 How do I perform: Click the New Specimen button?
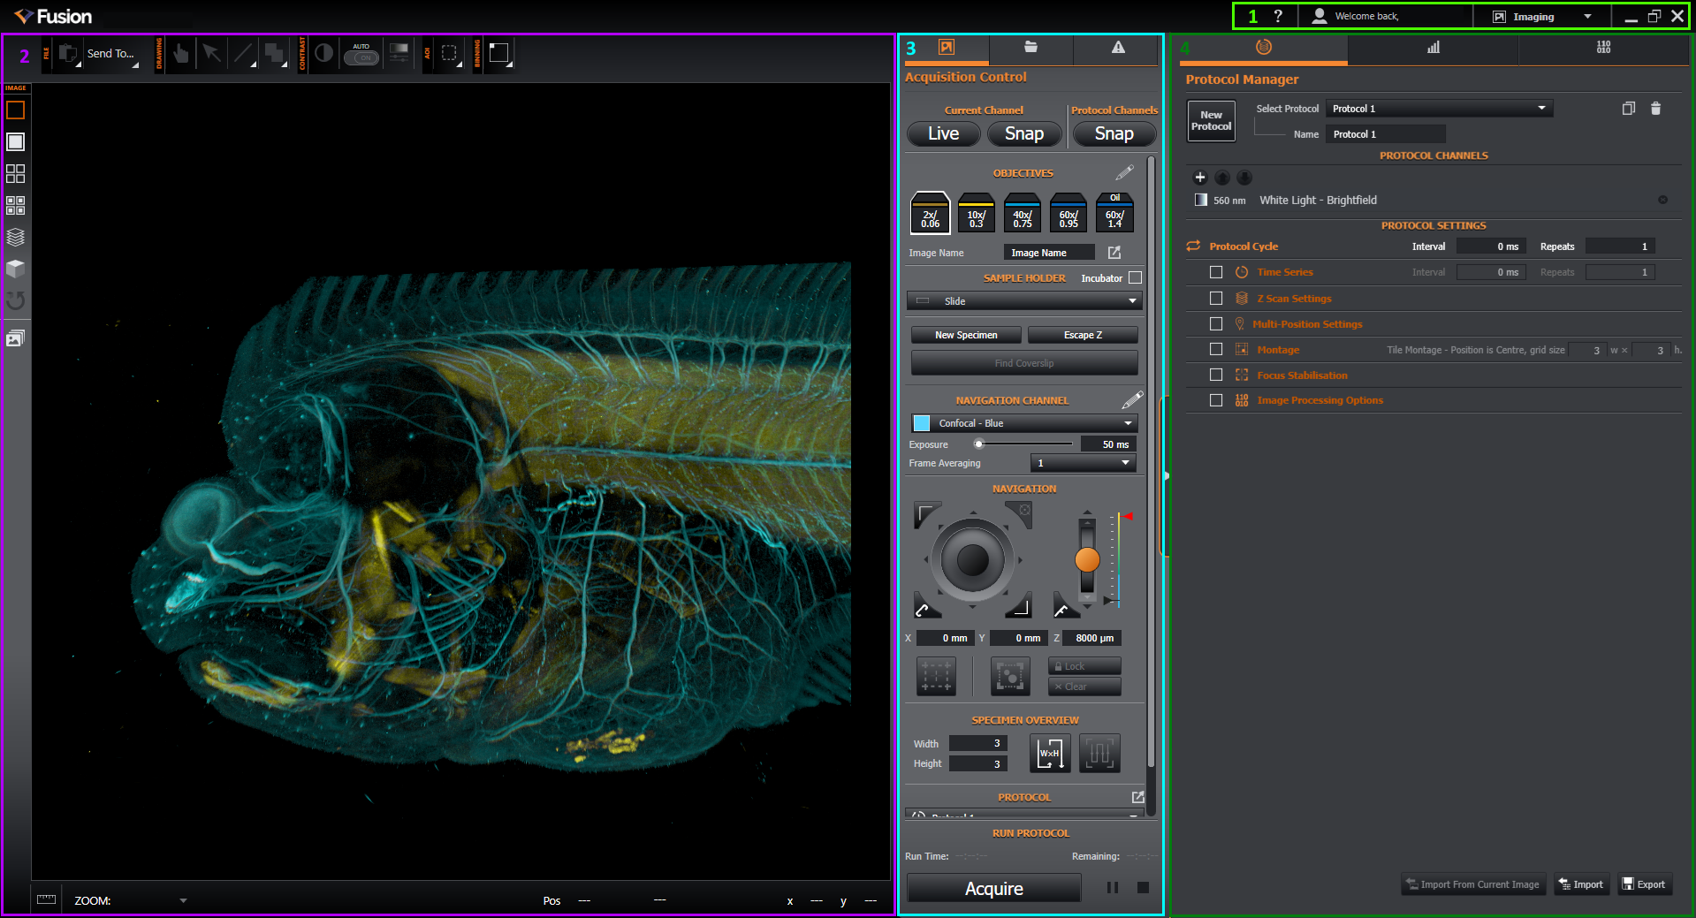[966, 335]
